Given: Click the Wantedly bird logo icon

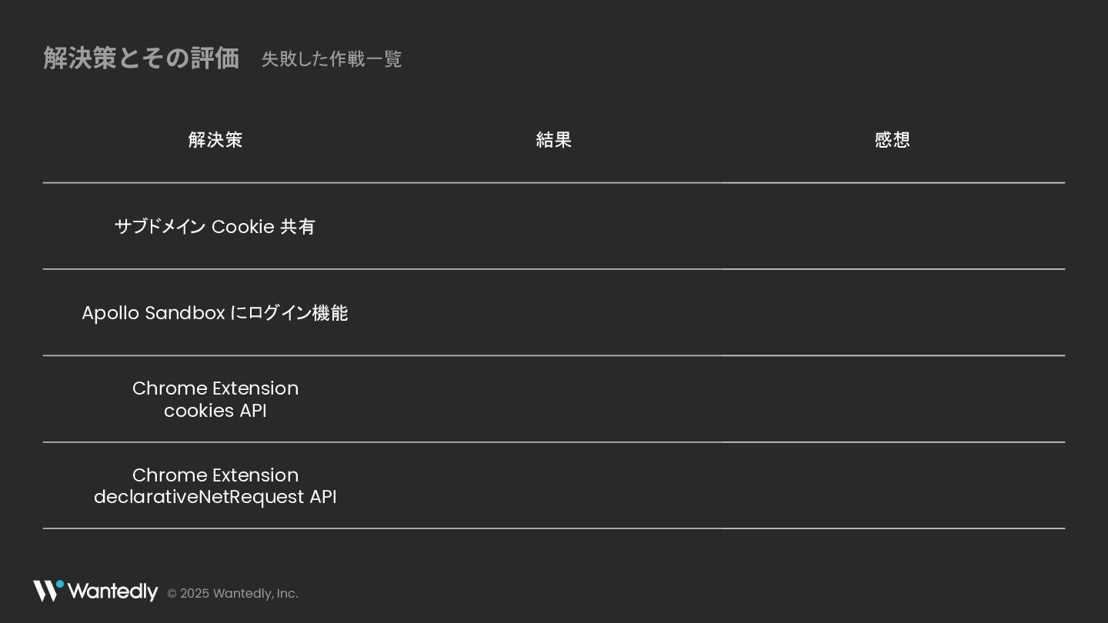Looking at the screenshot, I should 48,591.
